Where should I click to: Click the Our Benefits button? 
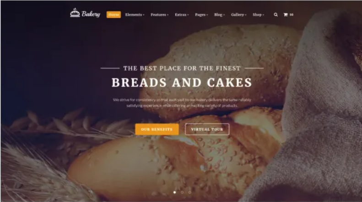click(157, 129)
